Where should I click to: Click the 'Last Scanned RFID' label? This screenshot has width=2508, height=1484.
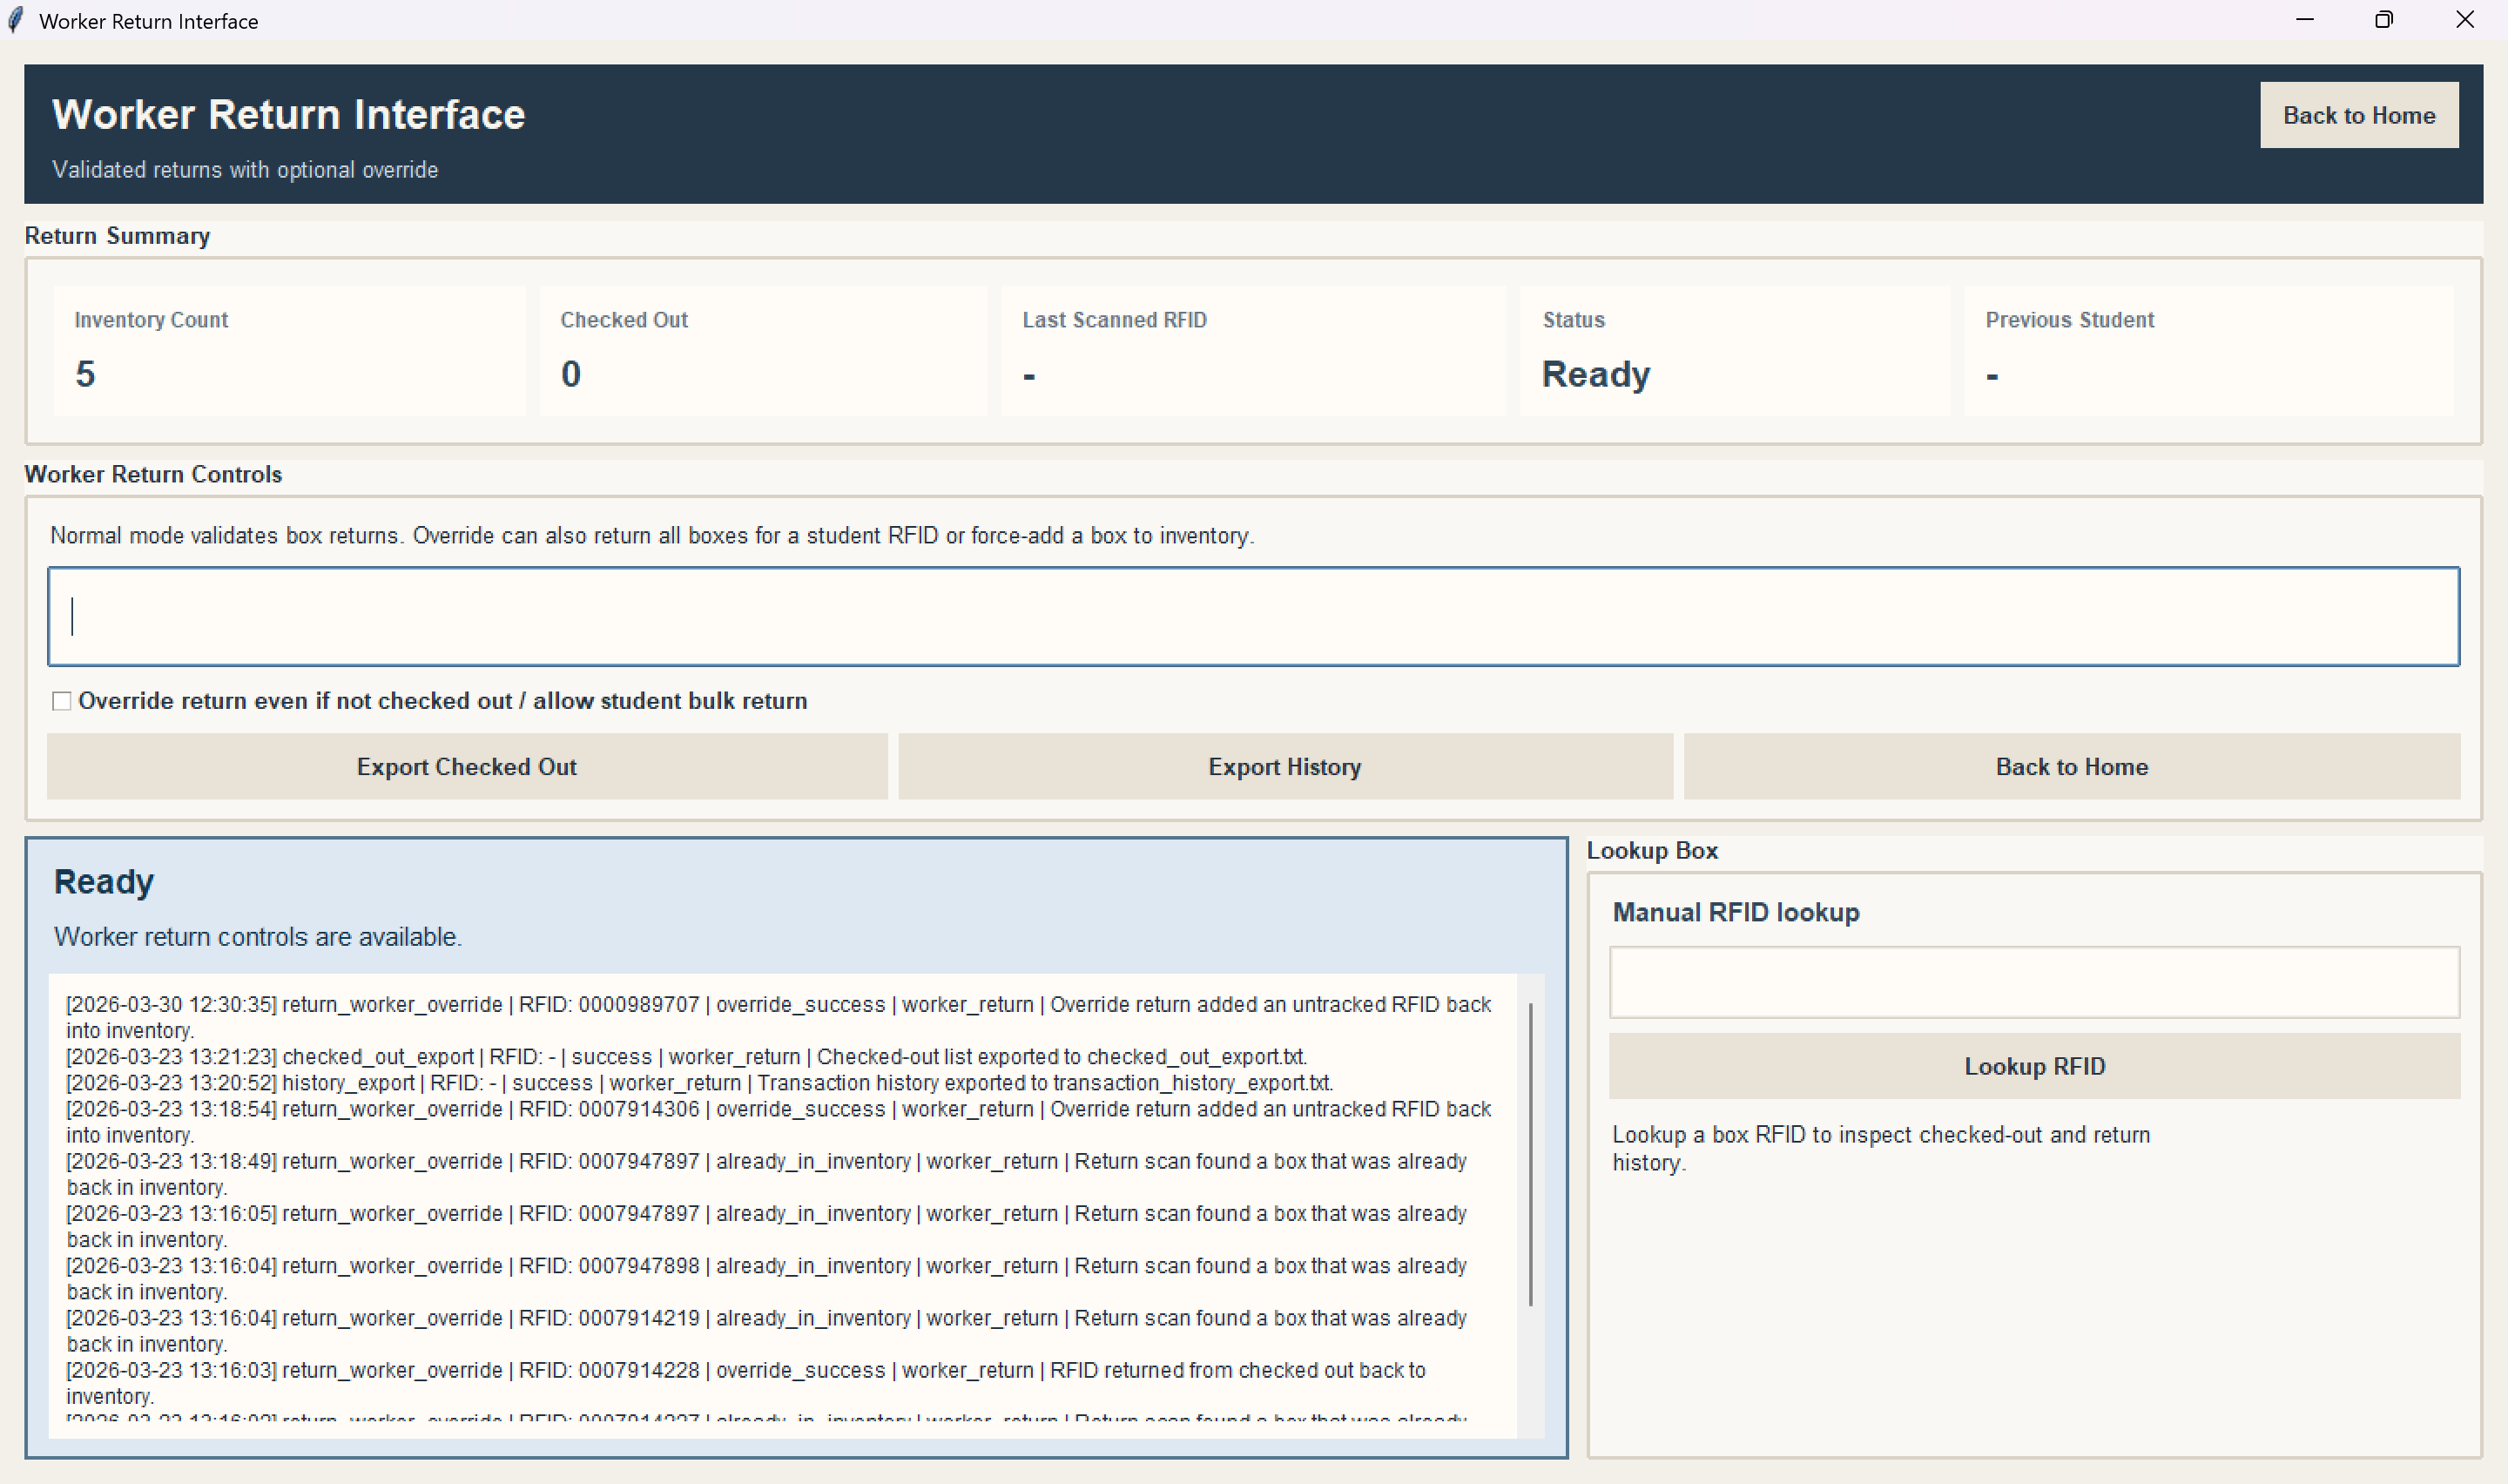pos(1115,320)
